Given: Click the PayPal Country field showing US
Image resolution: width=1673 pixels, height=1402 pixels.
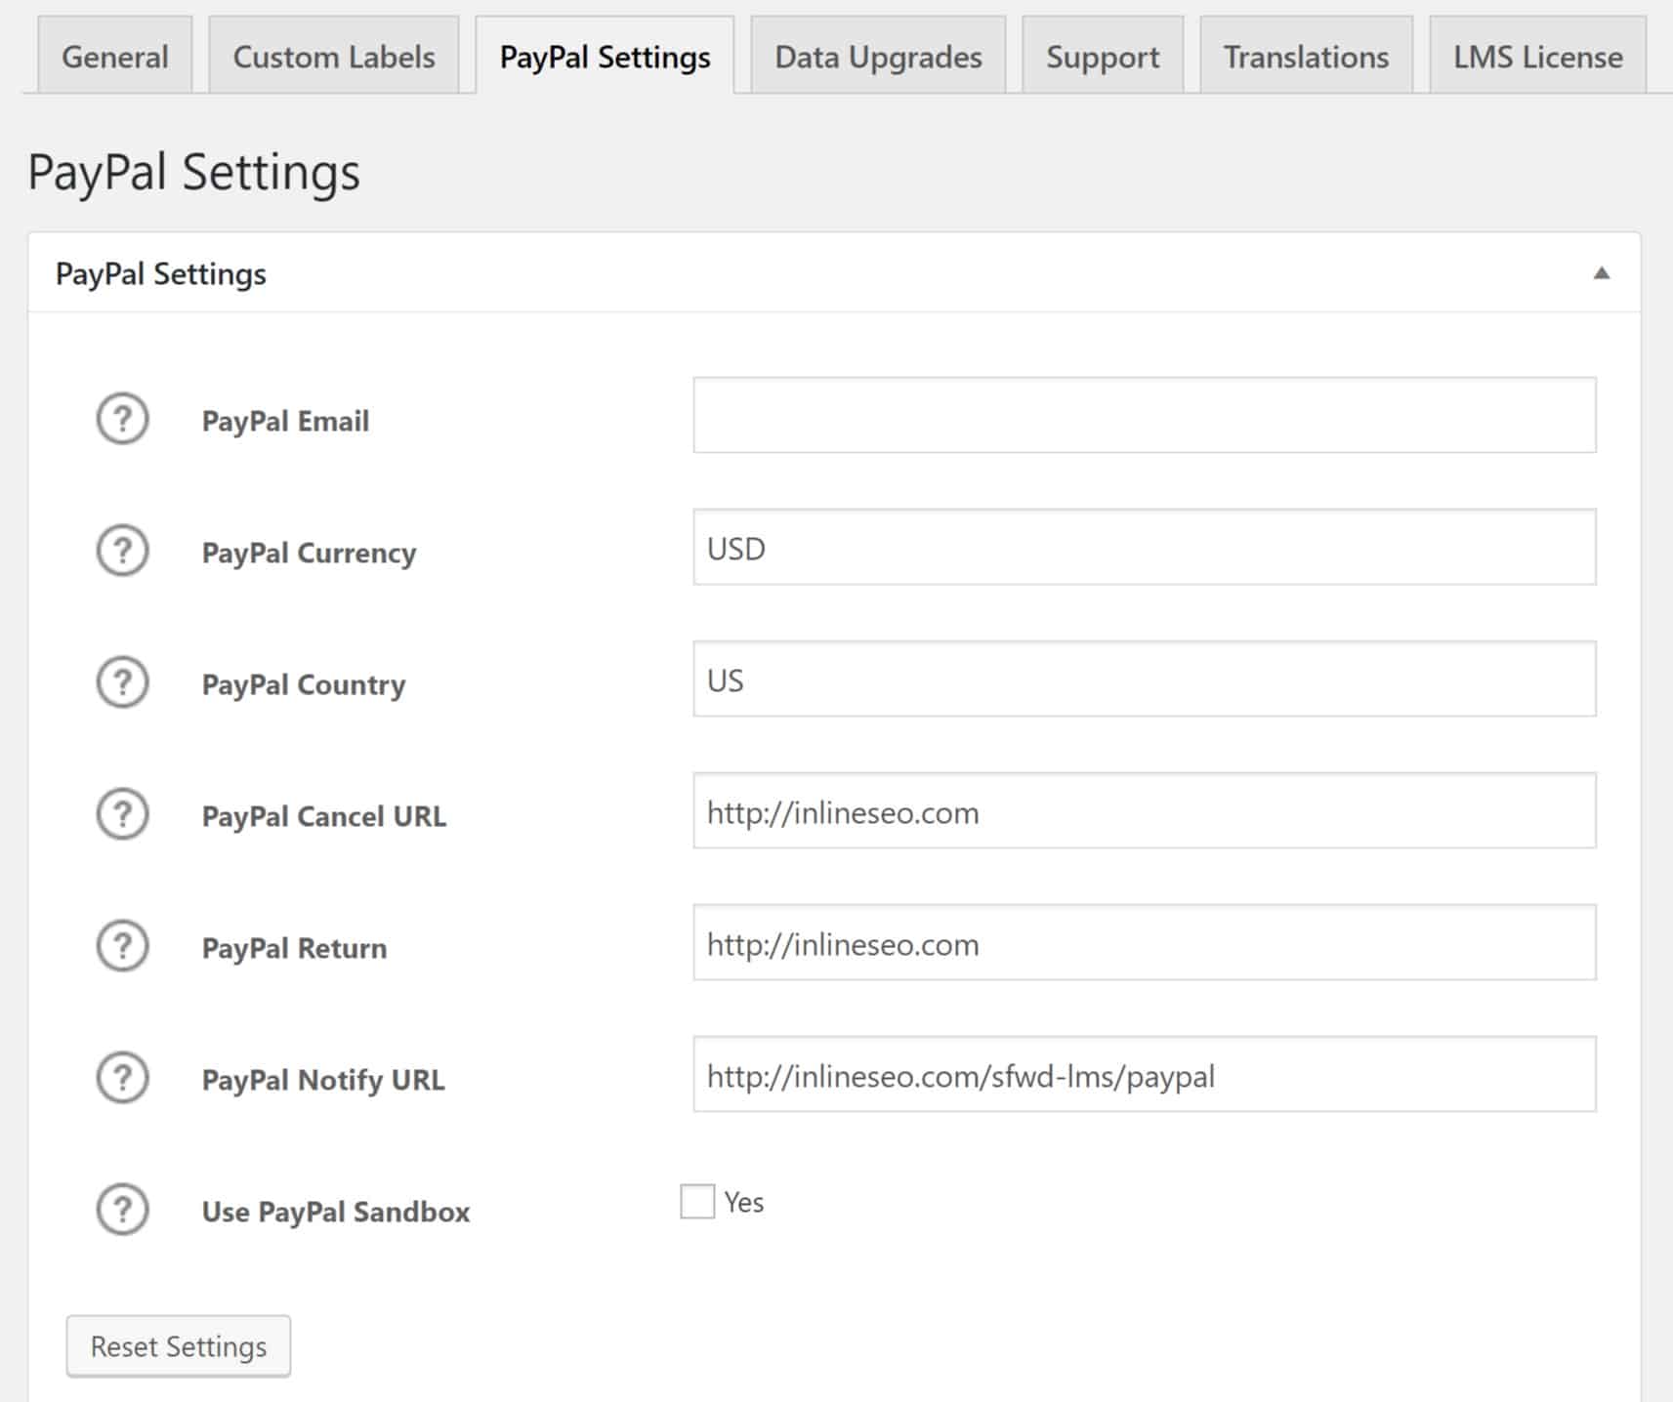Looking at the screenshot, I should pyautogui.click(x=1145, y=679).
